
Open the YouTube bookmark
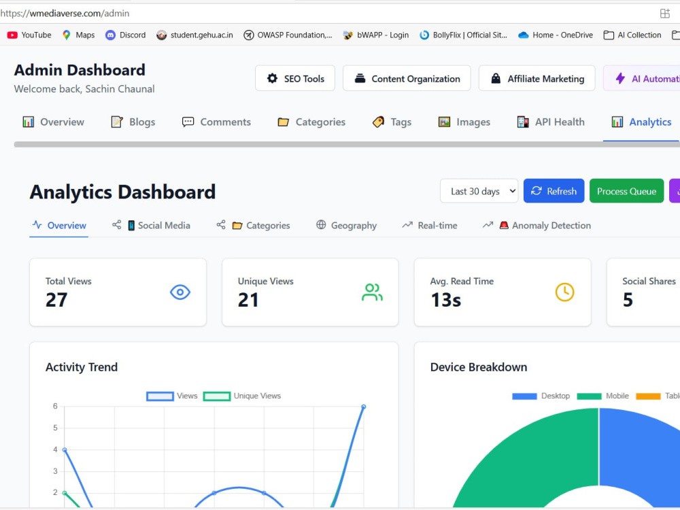point(29,35)
